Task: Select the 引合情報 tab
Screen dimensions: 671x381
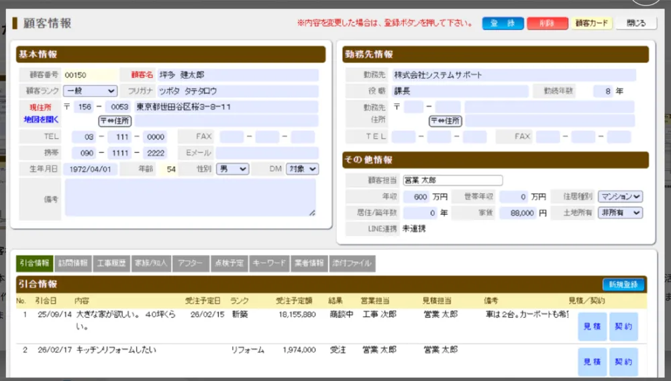Action: (35, 264)
